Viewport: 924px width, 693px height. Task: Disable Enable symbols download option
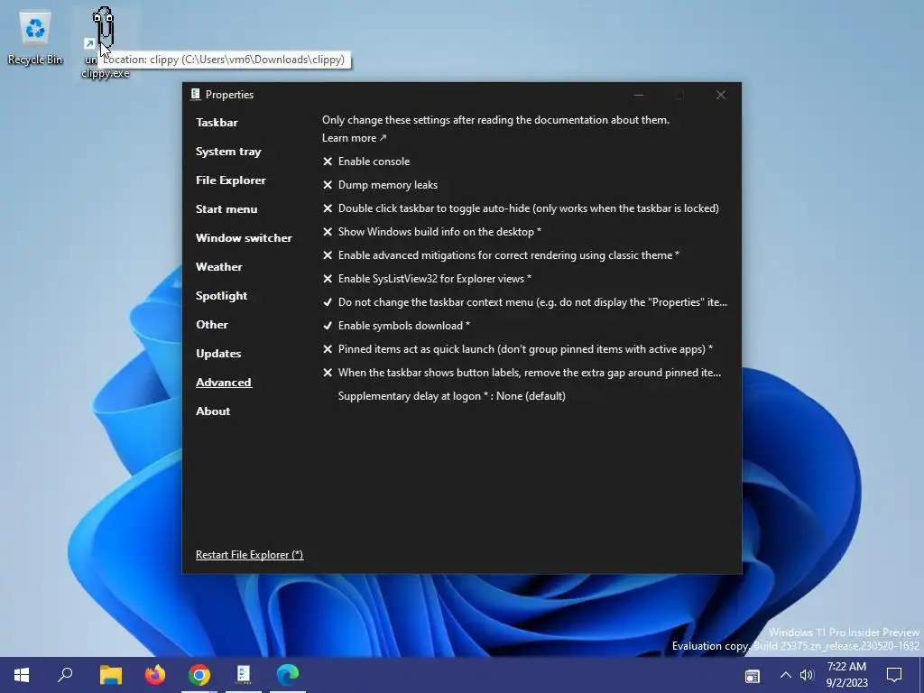point(396,325)
